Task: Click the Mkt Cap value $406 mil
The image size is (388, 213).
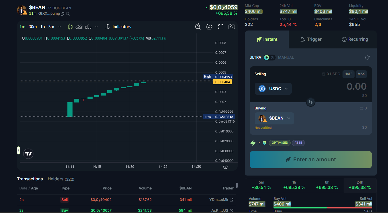Action: [254, 12]
